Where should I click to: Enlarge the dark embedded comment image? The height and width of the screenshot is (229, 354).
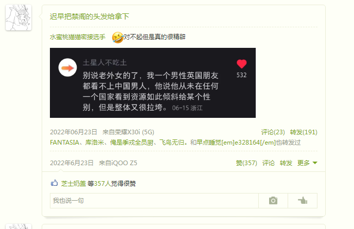pyautogui.click(x=153, y=83)
